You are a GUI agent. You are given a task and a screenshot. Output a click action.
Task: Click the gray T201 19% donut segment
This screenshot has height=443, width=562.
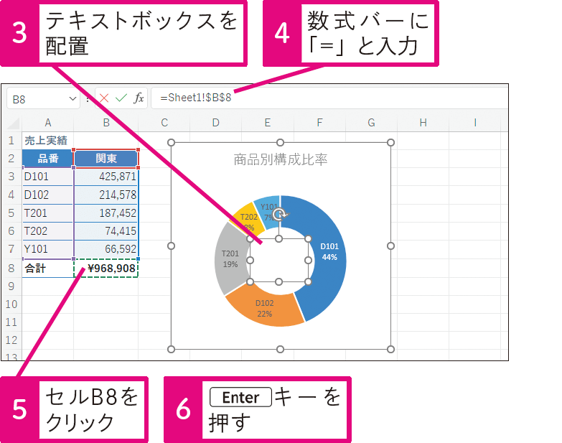(230, 258)
